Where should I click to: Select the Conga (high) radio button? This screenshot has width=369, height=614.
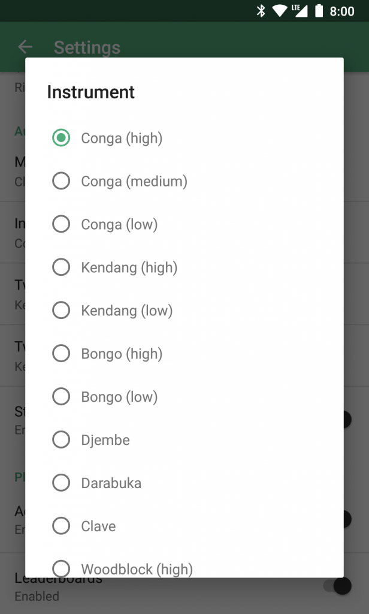(61, 138)
